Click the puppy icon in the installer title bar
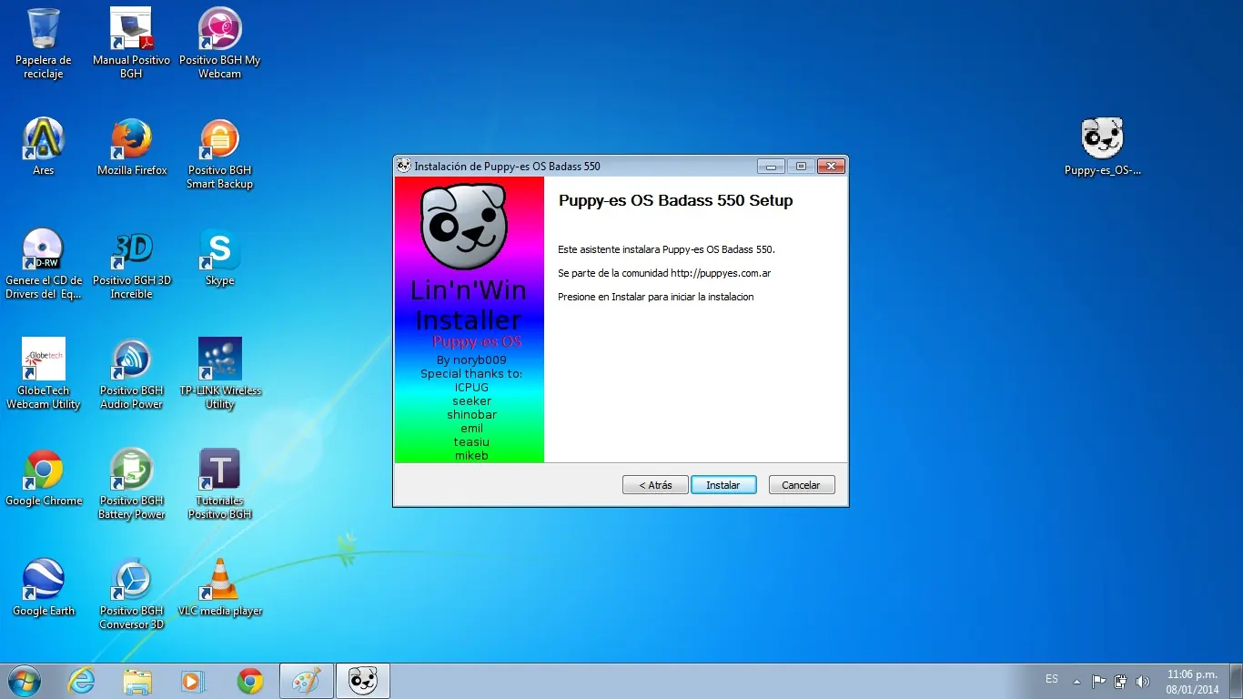Screen dimensions: 1243x699 404,166
